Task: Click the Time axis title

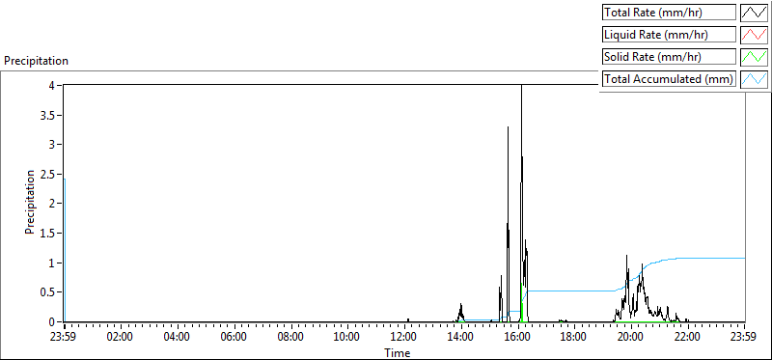Action: click(x=398, y=352)
